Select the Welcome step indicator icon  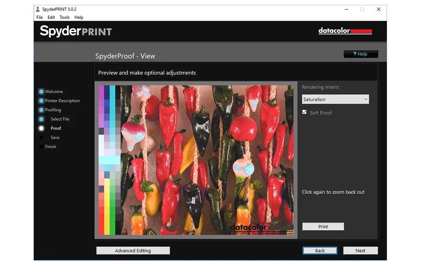click(x=42, y=91)
